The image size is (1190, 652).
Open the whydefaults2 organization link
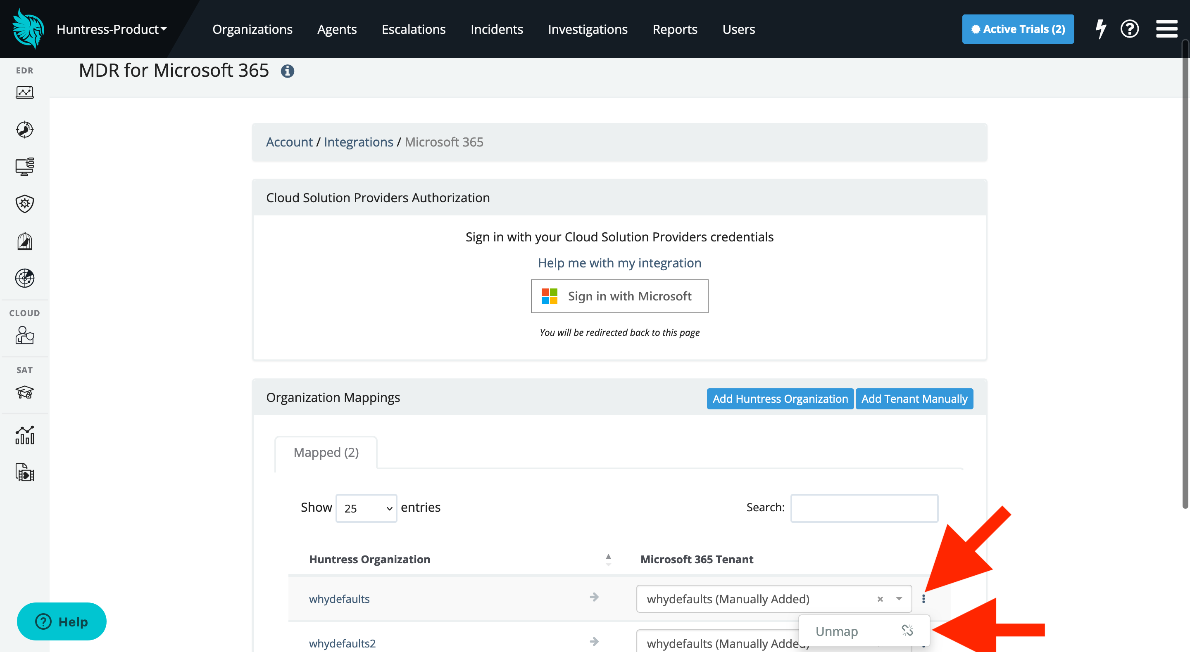point(342,643)
